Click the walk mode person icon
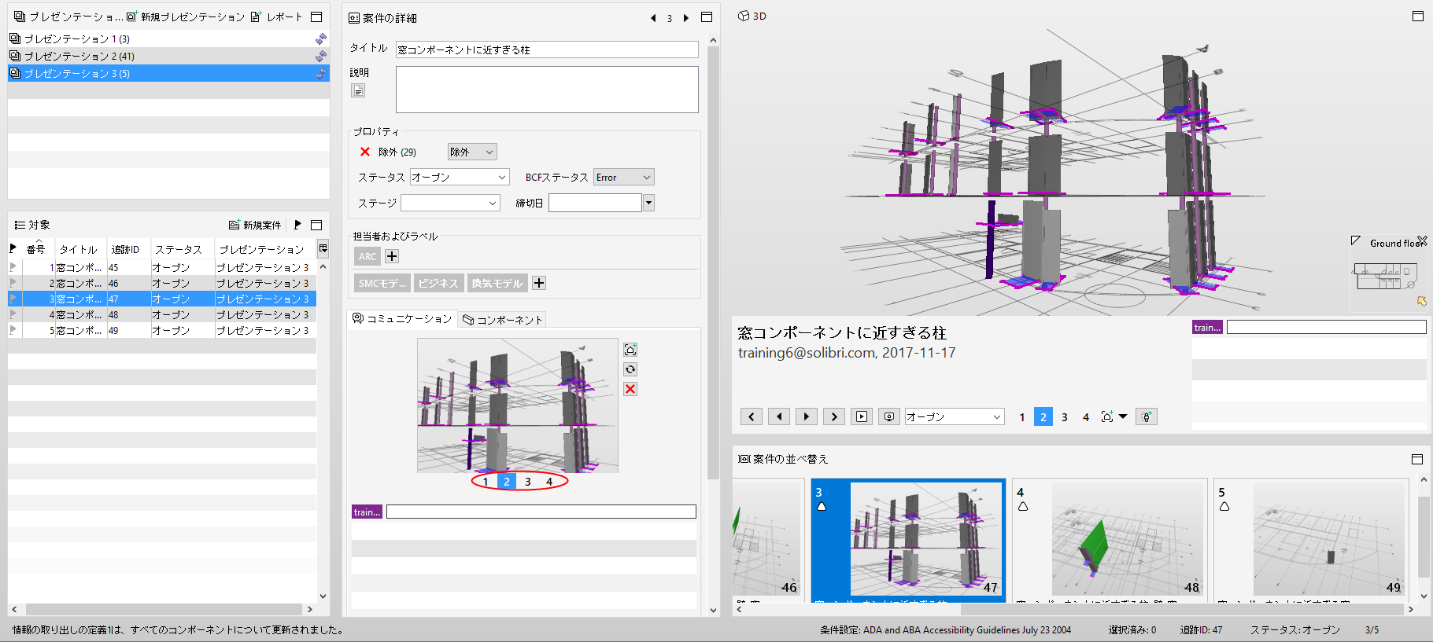Image resolution: width=1433 pixels, height=642 pixels. (1147, 417)
